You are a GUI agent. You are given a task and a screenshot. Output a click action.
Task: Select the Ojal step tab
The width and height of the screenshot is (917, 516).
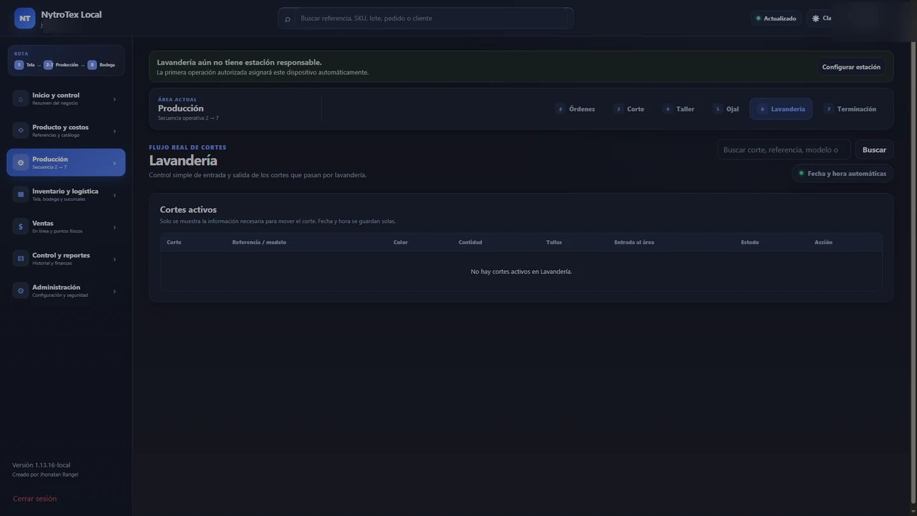(x=726, y=109)
